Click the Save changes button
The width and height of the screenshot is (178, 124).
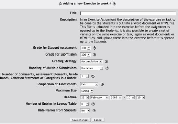(80, 120)
